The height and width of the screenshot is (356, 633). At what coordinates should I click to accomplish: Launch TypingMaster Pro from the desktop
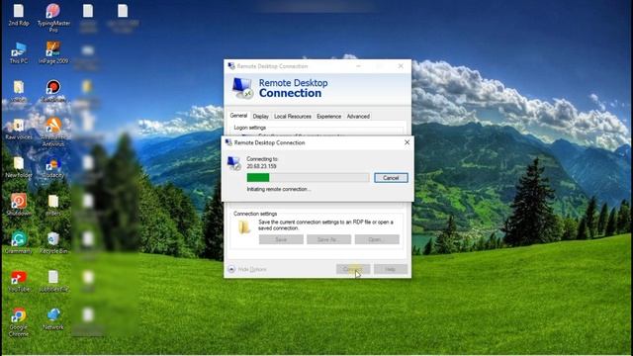click(x=53, y=18)
